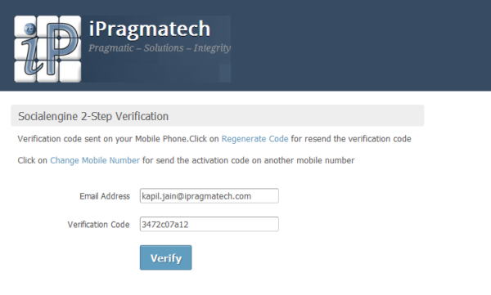Click the Email Address label
This screenshot has width=491, height=295.
click(105, 196)
